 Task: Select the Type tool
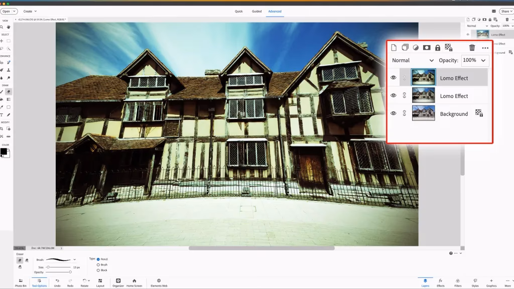(x=3, y=115)
